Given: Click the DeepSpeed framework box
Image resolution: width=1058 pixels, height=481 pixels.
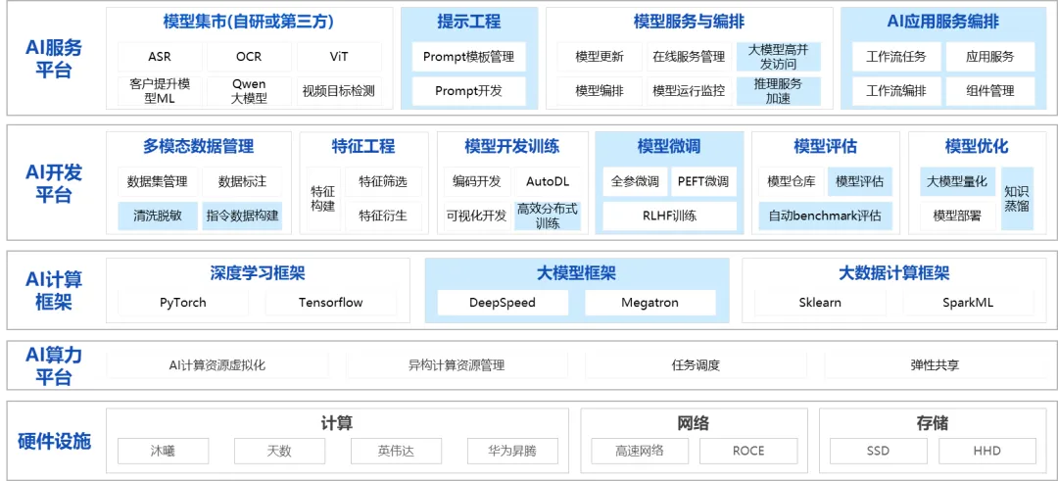Looking at the screenshot, I should tap(502, 303).
